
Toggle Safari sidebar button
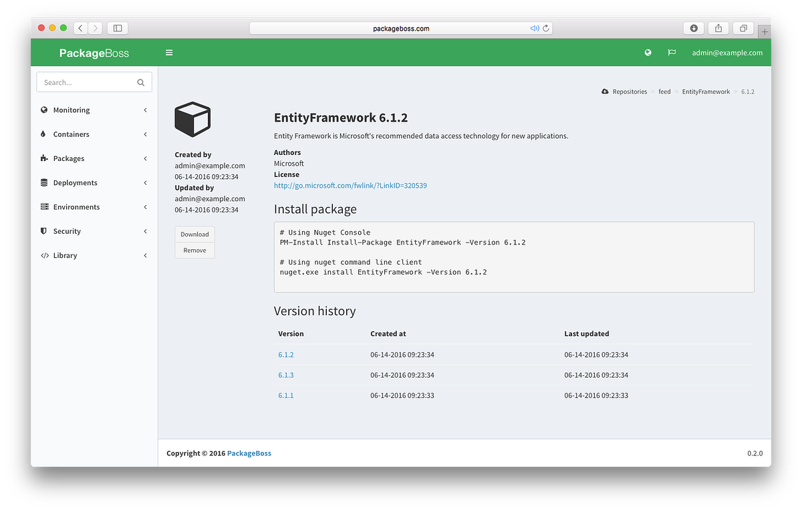point(118,28)
